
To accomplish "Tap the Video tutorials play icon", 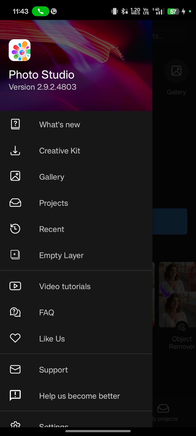I will coord(15,286).
